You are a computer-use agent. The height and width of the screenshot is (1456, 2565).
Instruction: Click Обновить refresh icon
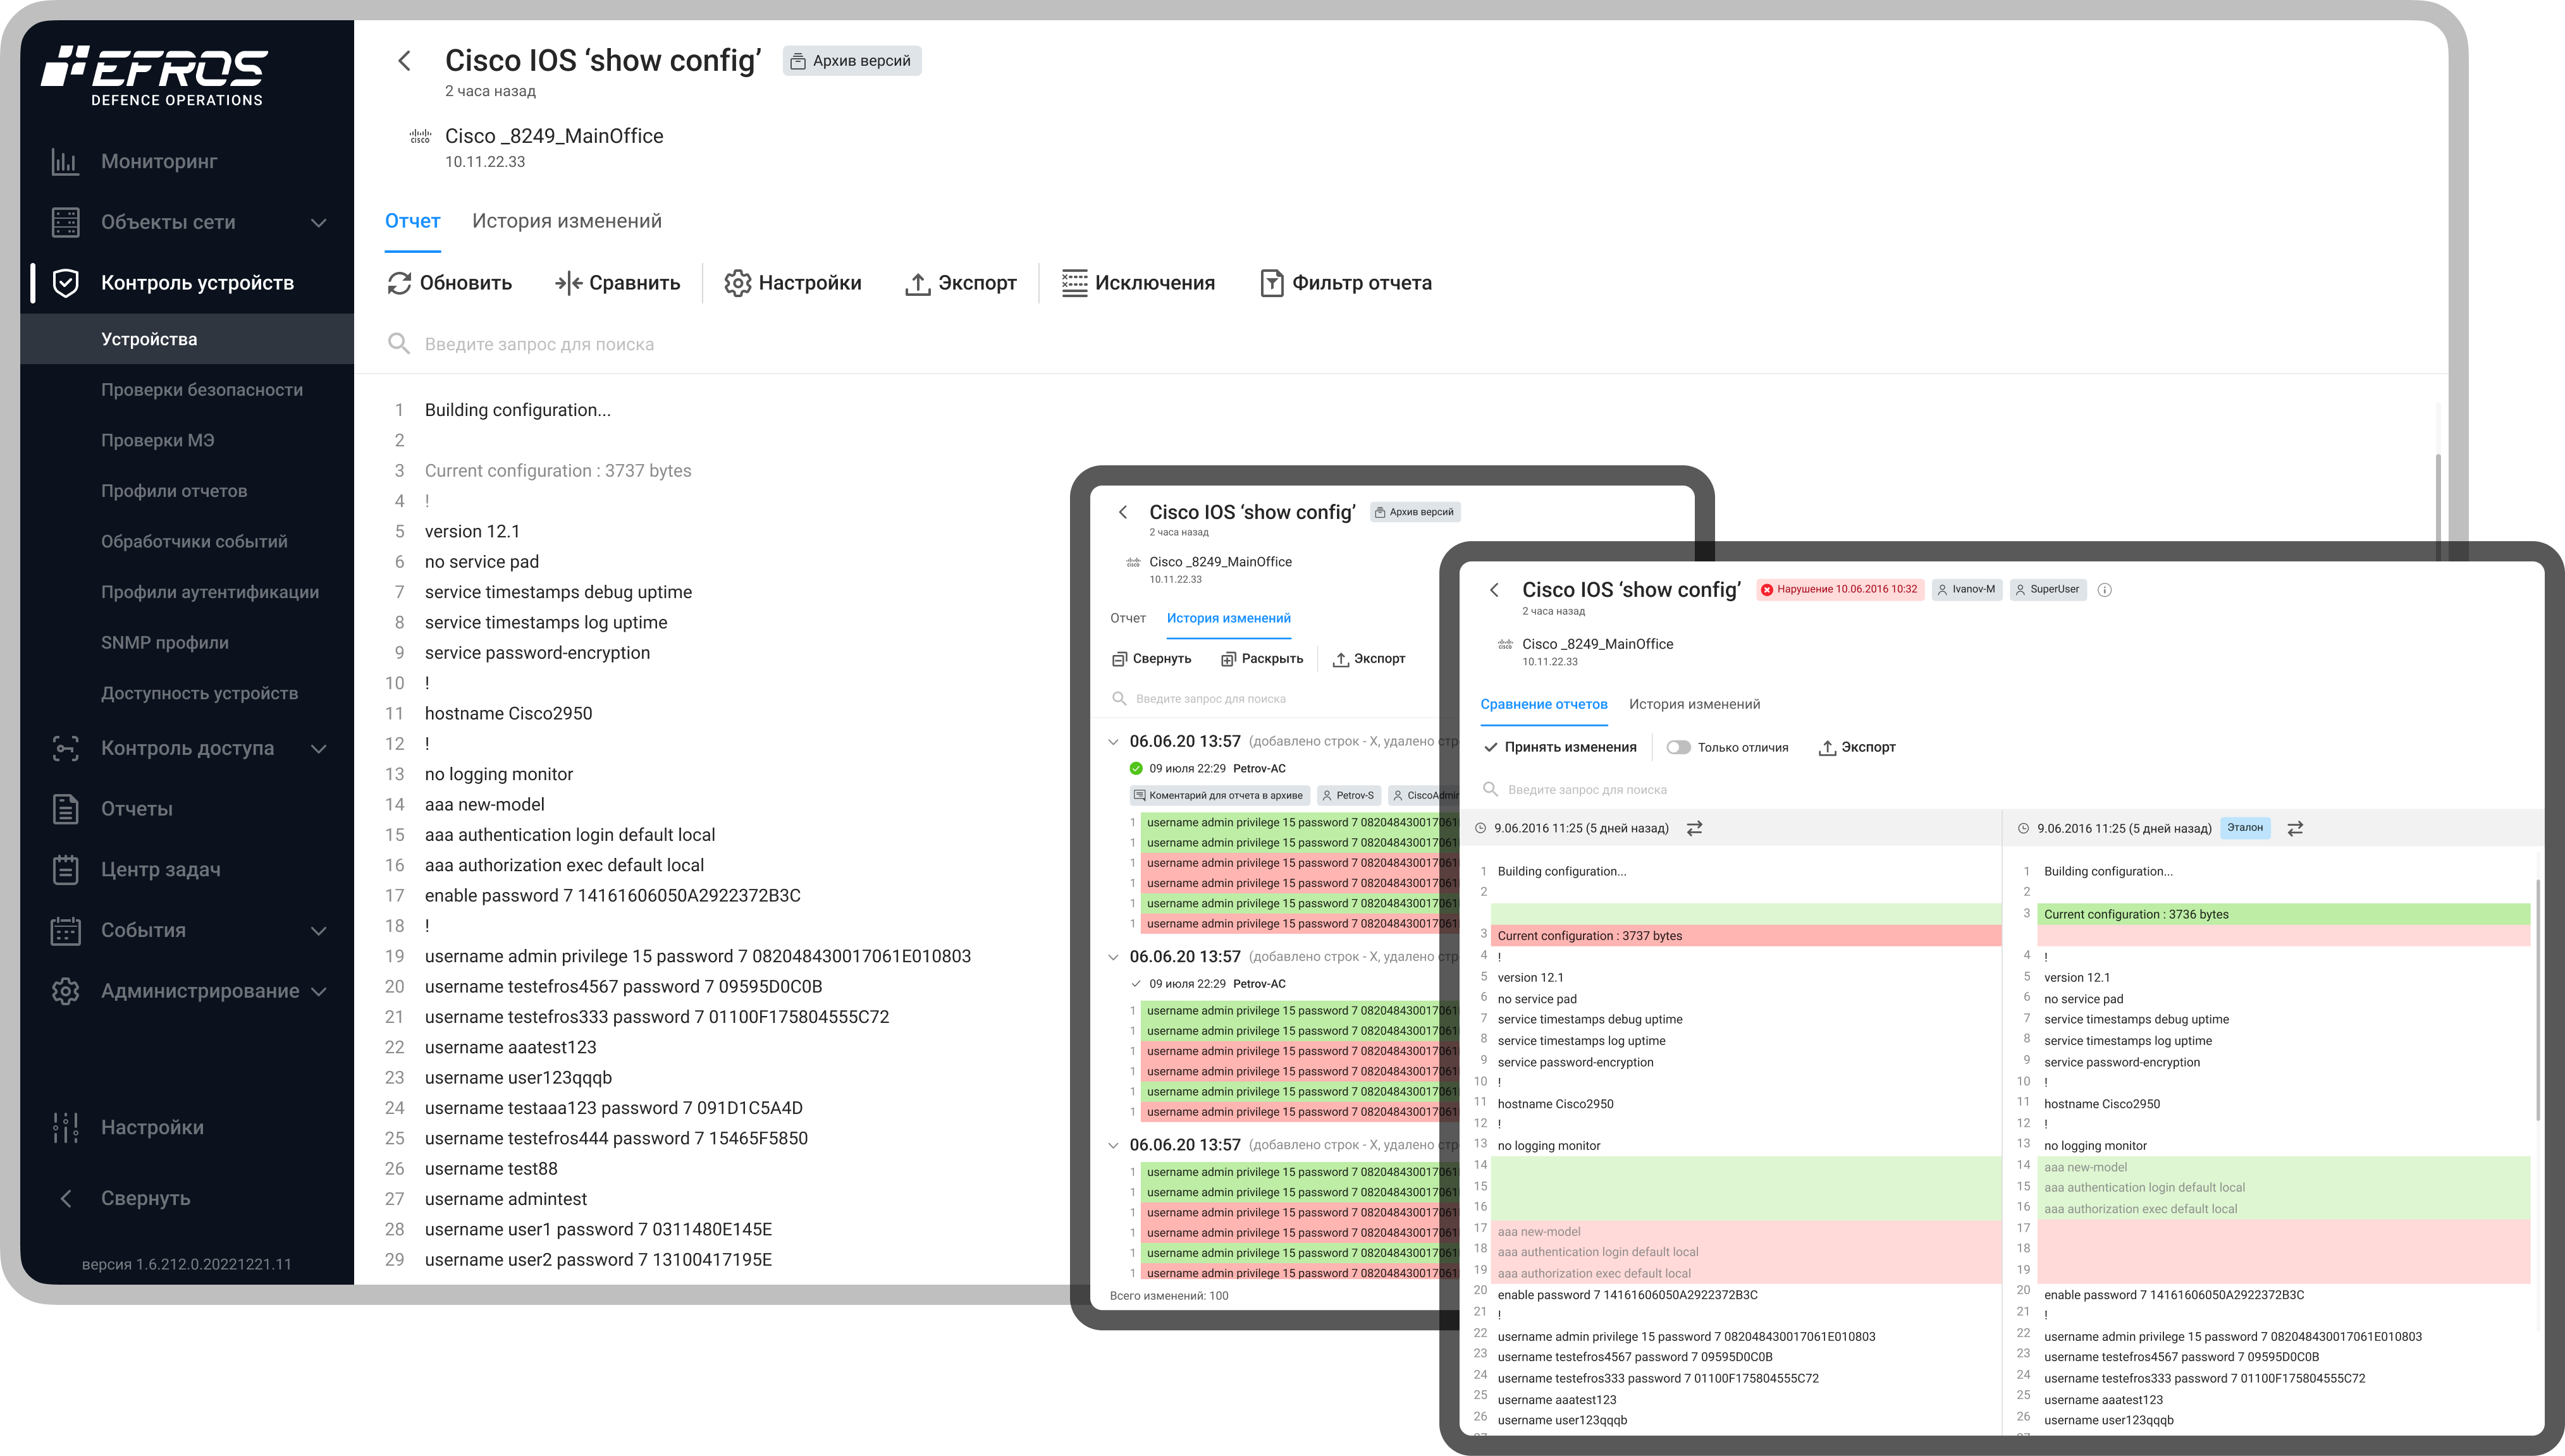tap(399, 283)
